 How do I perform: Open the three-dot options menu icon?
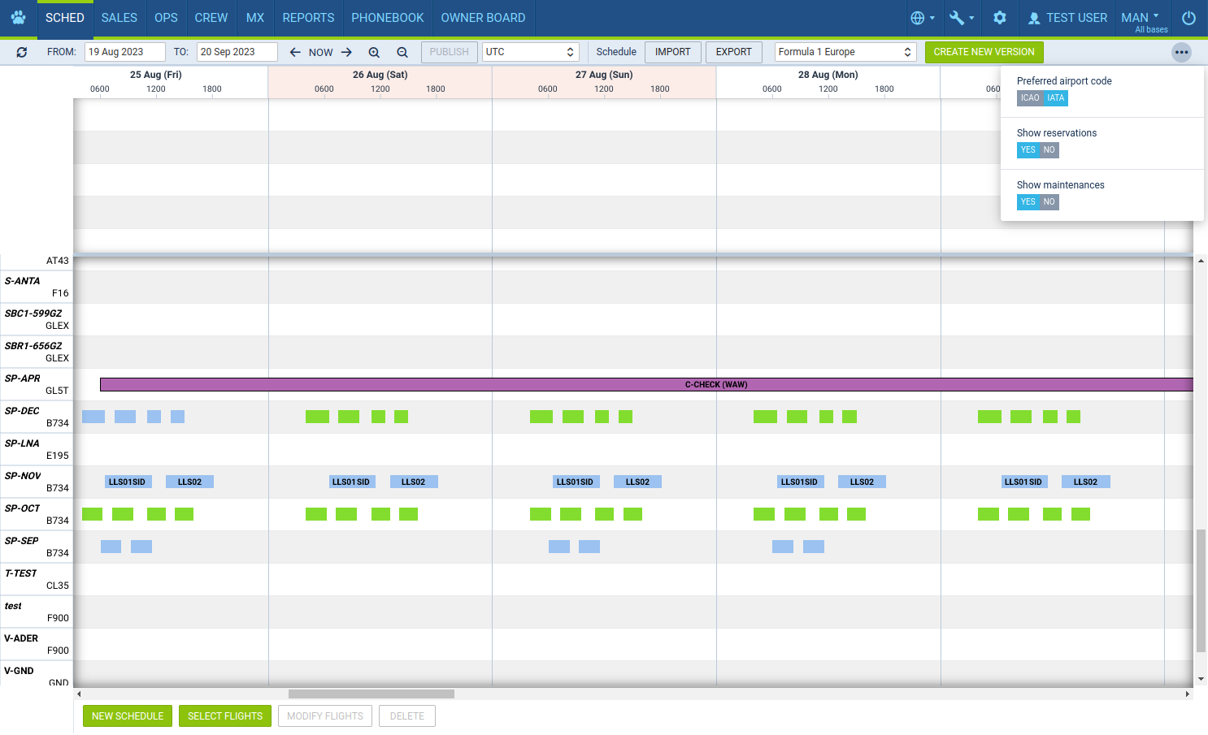click(x=1182, y=51)
